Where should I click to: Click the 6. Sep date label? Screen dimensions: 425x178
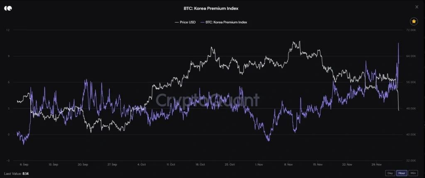24,164
